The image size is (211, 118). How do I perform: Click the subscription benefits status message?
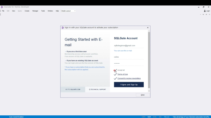(x=191, y=117)
